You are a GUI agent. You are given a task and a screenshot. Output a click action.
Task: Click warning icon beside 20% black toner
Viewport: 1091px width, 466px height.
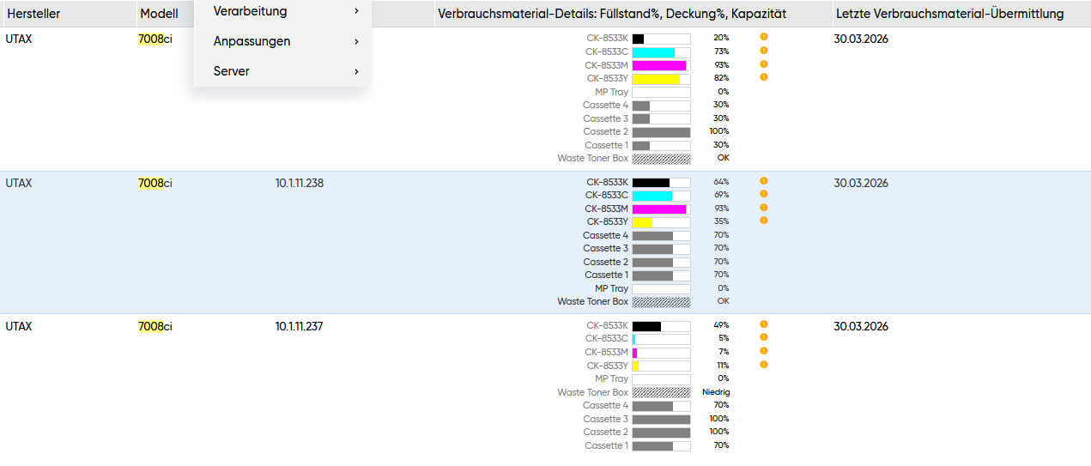[x=763, y=37]
